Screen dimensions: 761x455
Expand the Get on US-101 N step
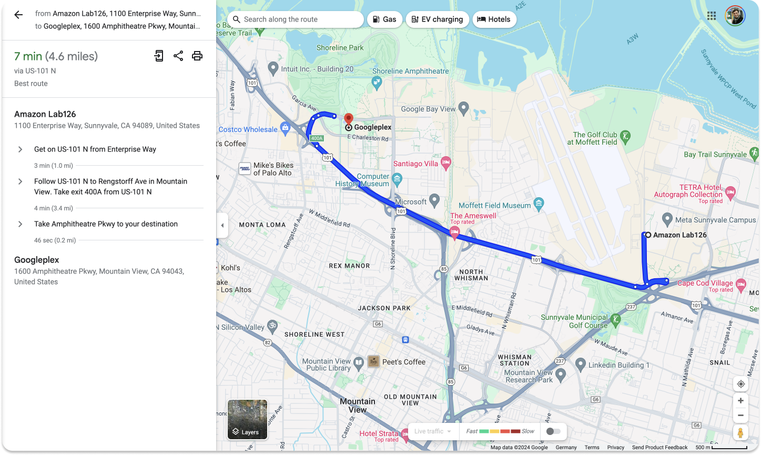(x=21, y=149)
